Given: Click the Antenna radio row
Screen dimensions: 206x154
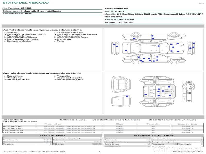Looking at the screenshot, I should 77,142.
